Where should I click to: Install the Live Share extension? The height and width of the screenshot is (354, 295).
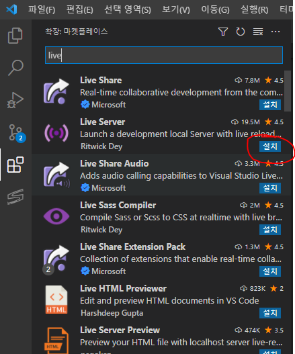tap(270, 105)
